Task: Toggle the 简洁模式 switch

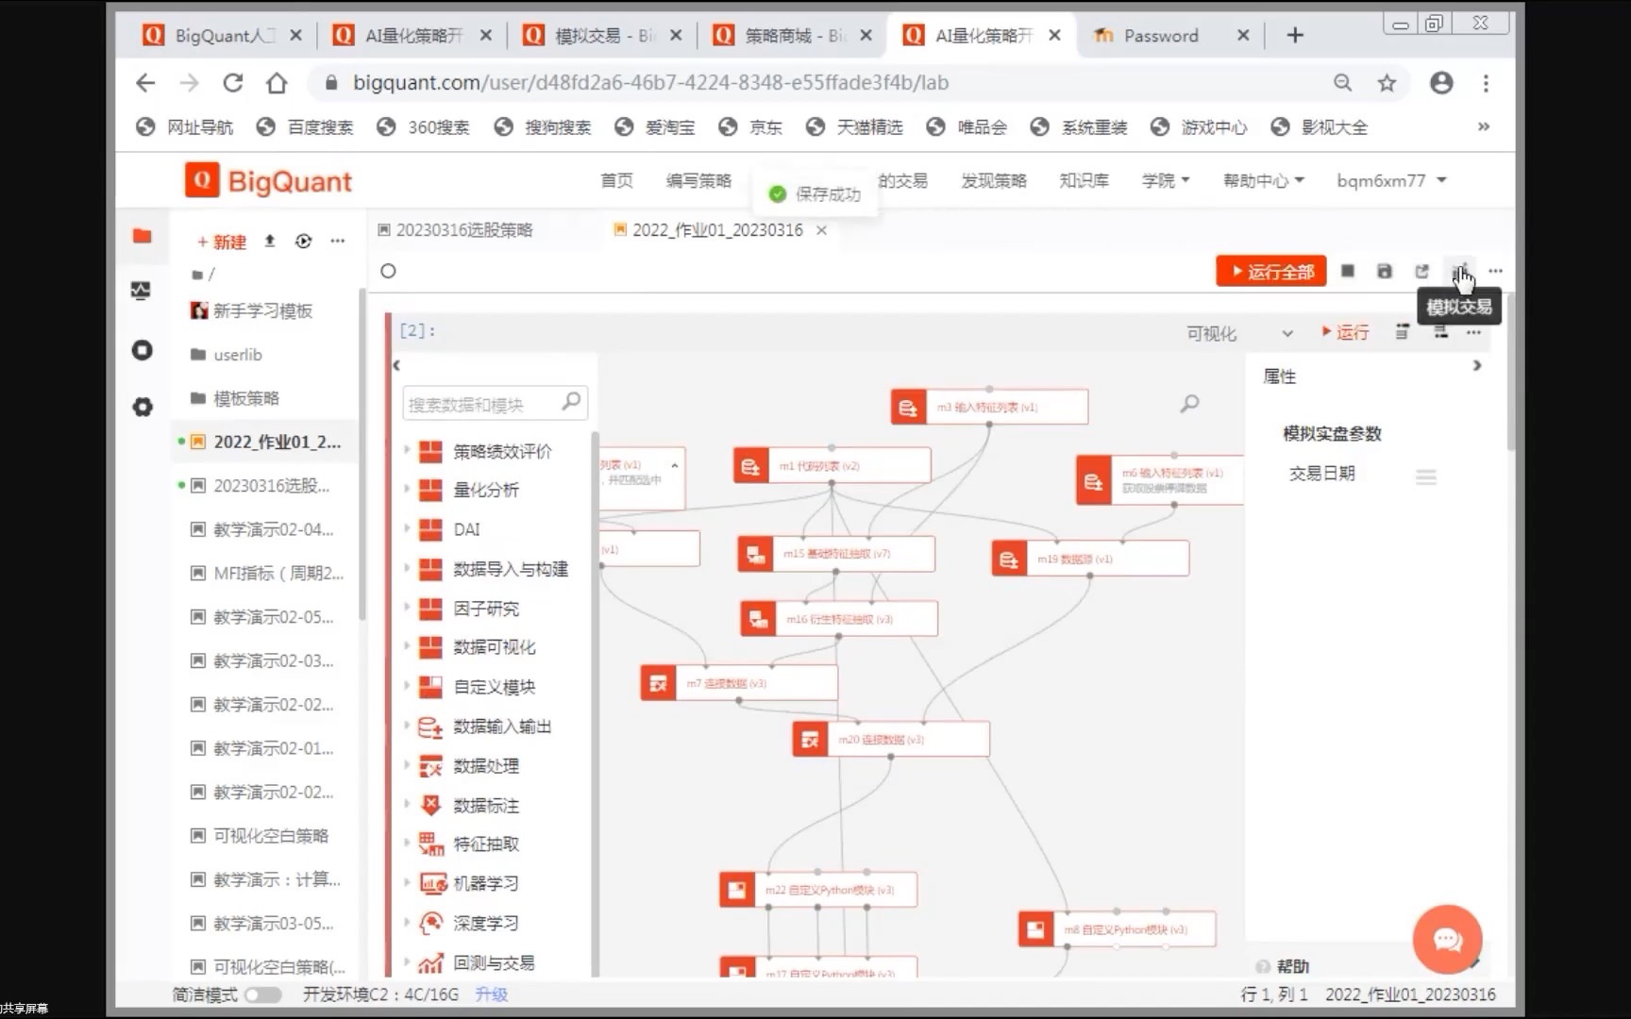Action: (x=263, y=994)
